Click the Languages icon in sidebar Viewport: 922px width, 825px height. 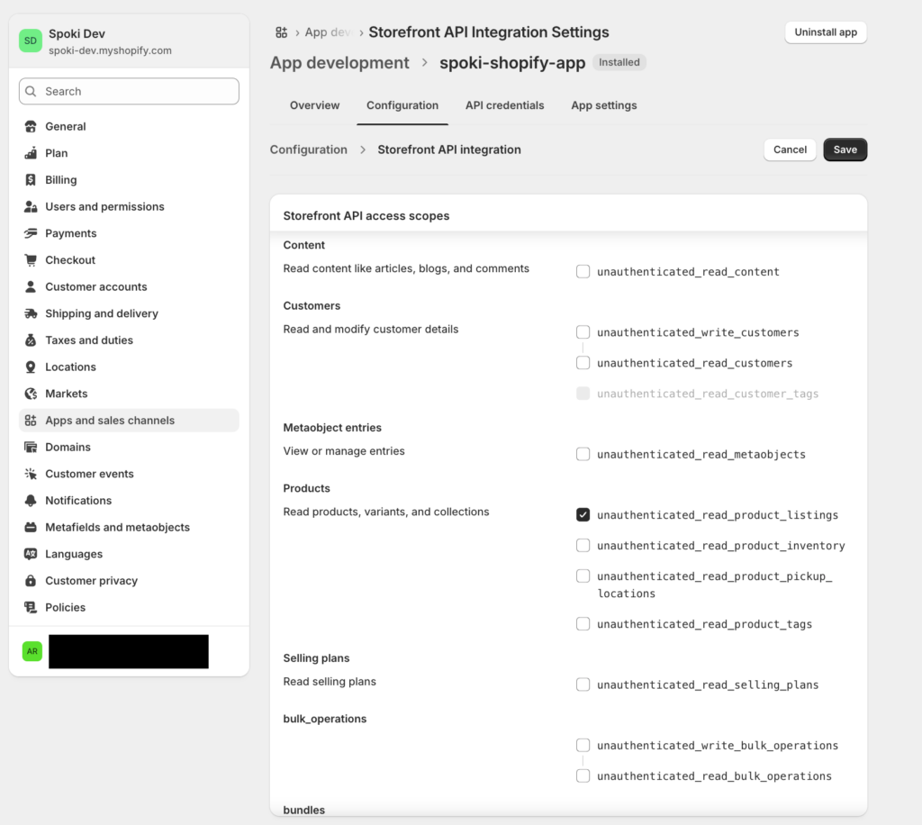pyautogui.click(x=31, y=554)
